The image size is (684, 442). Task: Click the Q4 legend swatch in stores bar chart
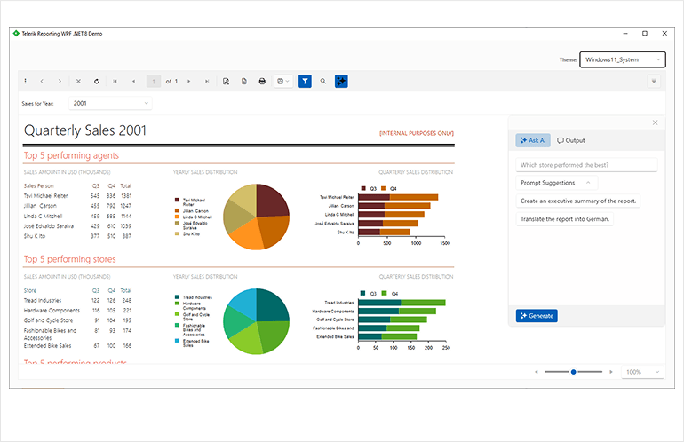(385, 294)
